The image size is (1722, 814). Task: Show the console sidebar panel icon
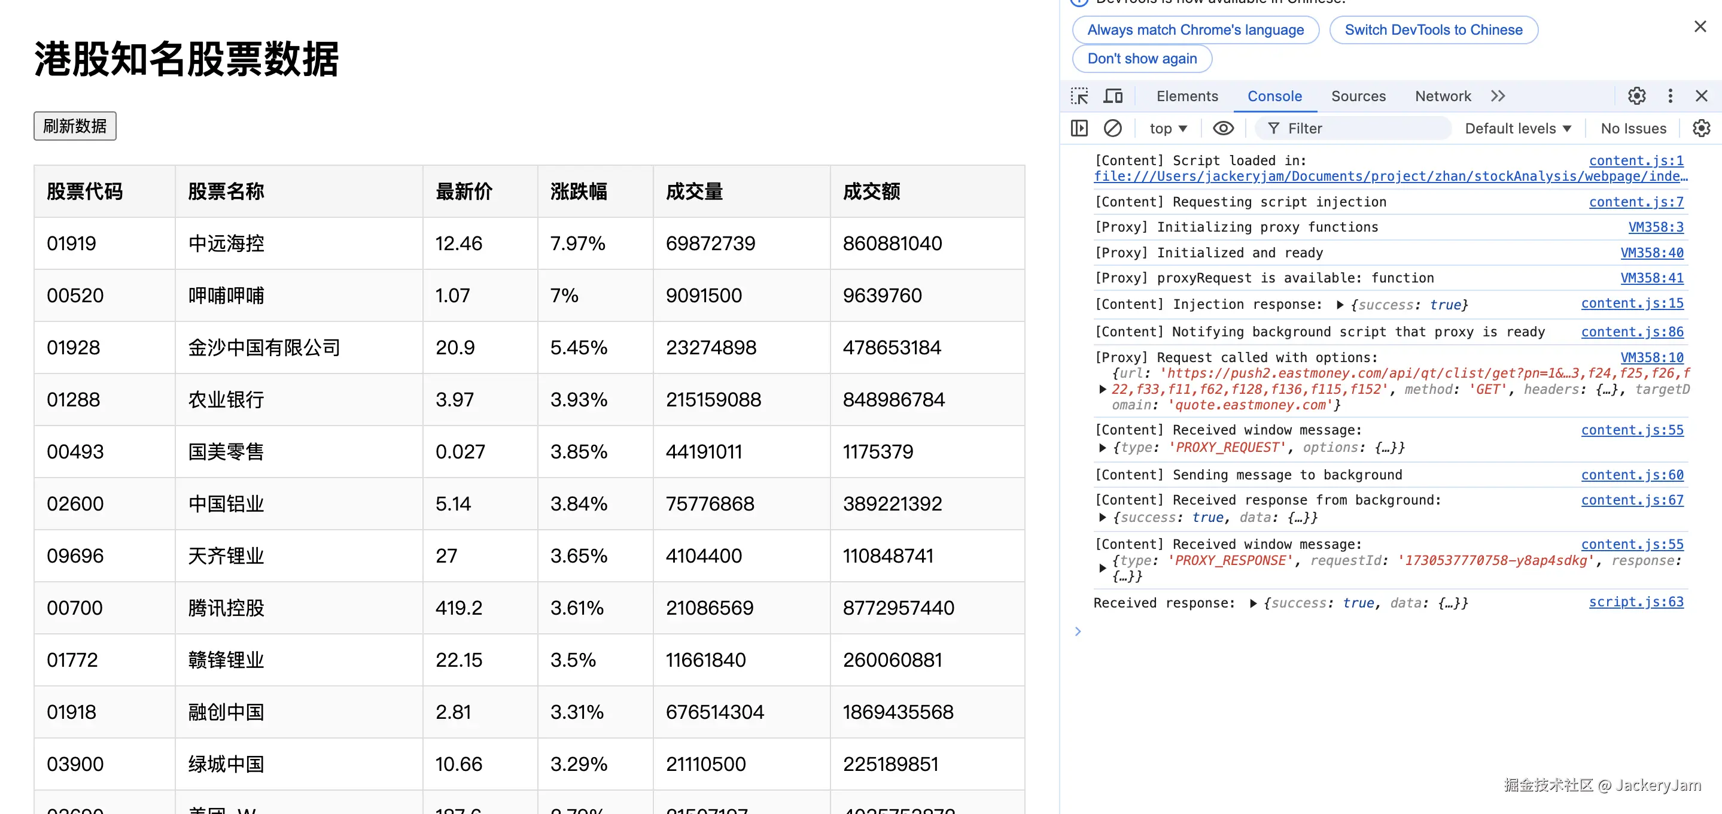click(x=1079, y=127)
